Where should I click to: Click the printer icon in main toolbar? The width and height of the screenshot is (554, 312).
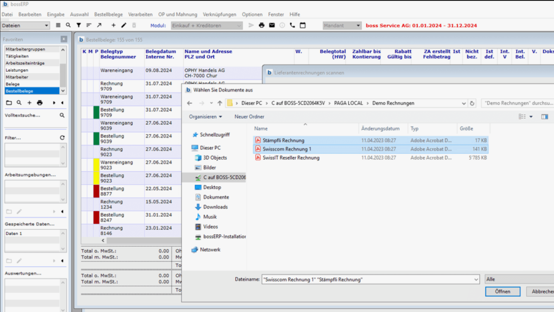tap(261, 26)
